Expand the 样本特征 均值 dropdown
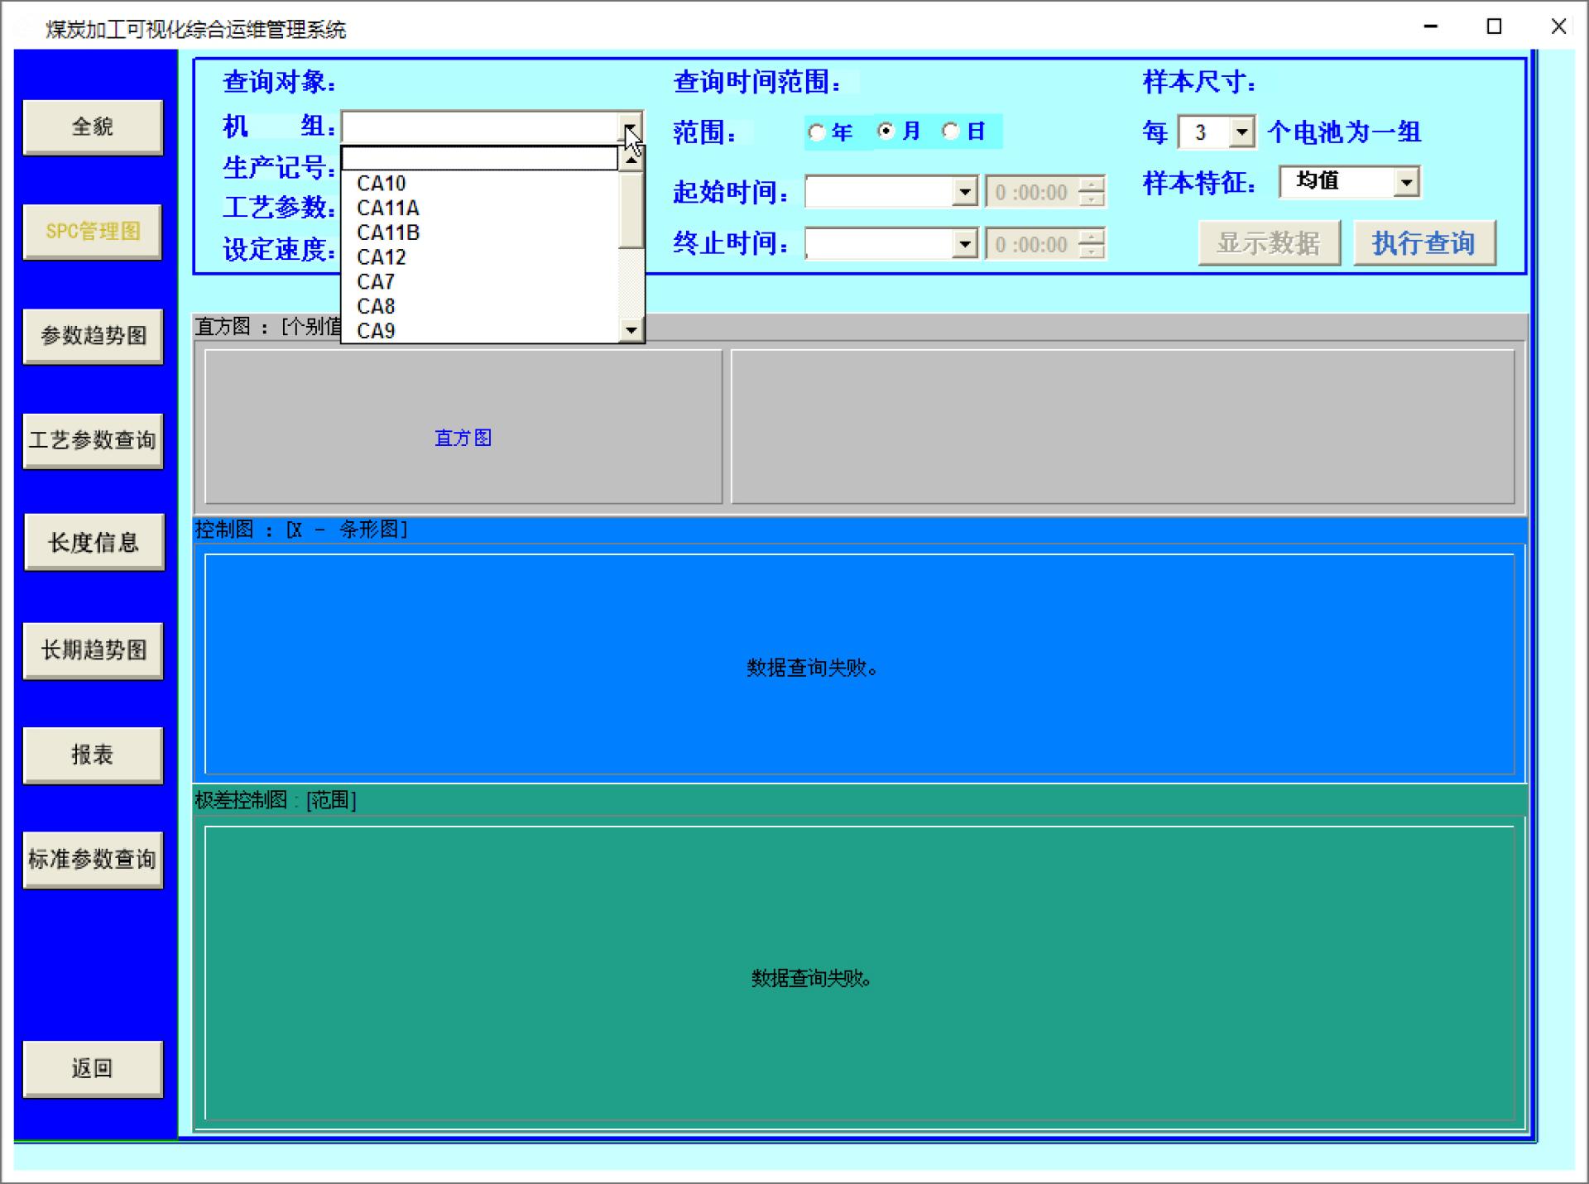Viewport: 1589px width, 1184px height. pos(1406,182)
